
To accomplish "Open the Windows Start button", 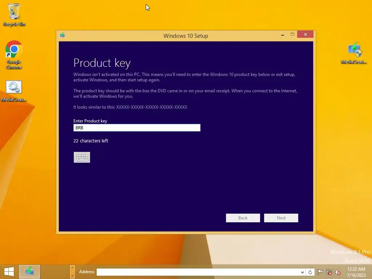I will pyautogui.click(x=9, y=271).
